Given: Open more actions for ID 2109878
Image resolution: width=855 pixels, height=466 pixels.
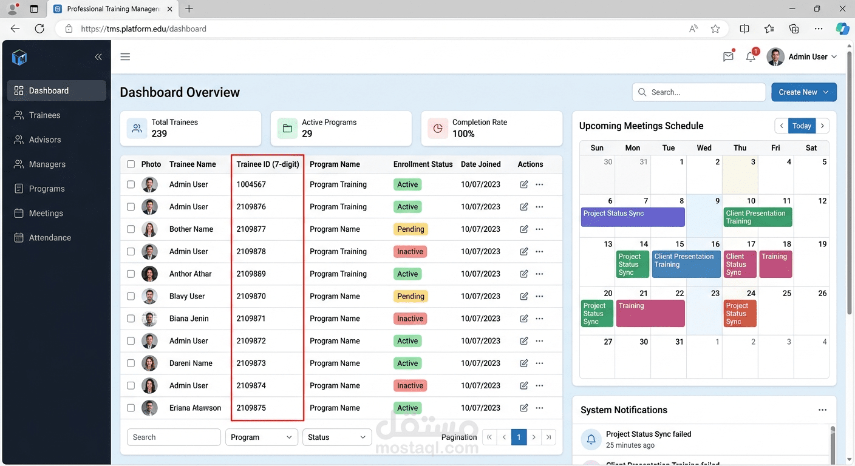Looking at the screenshot, I should click(539, 251).
